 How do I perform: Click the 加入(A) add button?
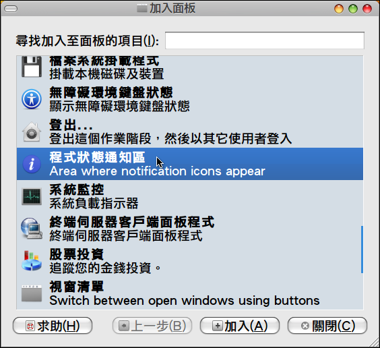point(240,326)
